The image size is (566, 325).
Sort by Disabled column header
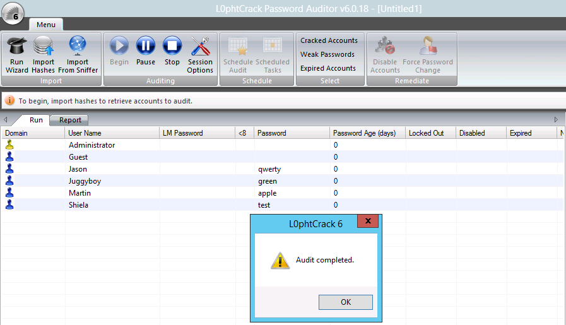tap(481, 133)
